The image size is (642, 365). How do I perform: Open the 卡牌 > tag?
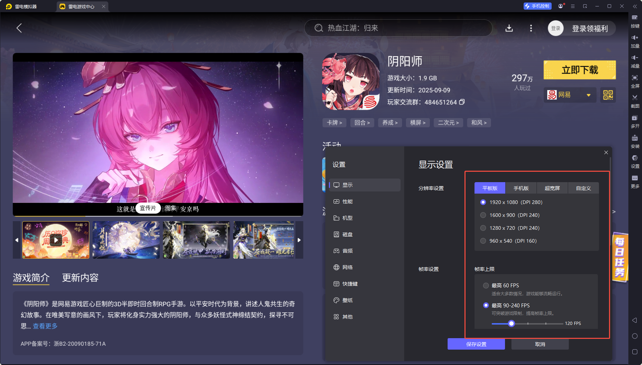334,123
